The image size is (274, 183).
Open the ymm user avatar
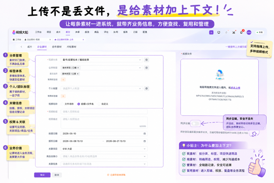click(x=249, y=32)
